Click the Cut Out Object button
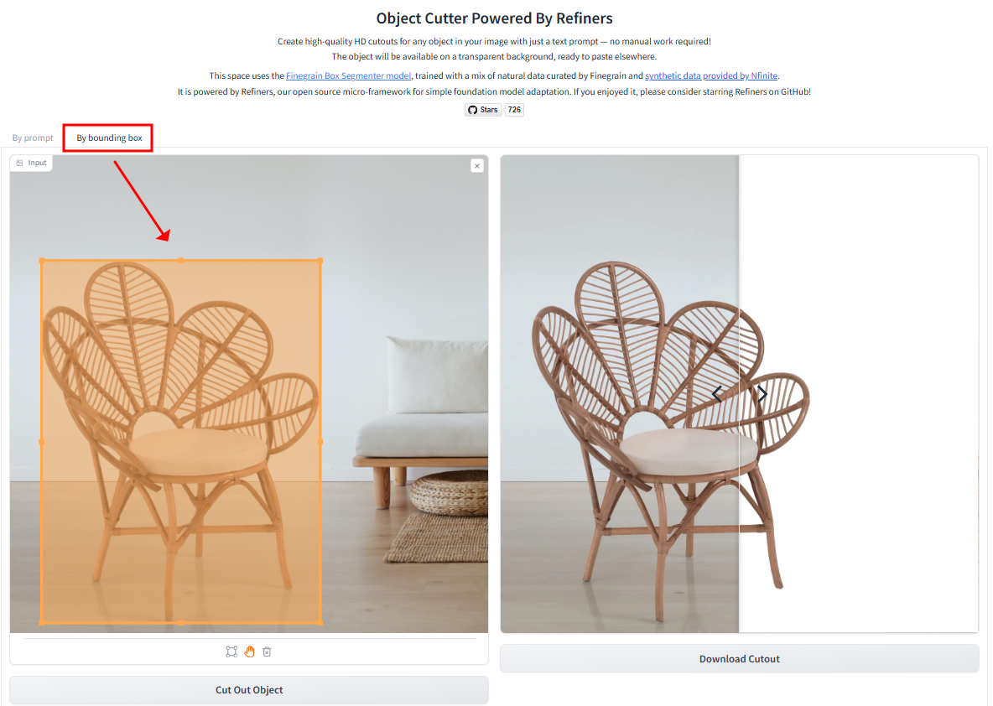The height and width of the screenshot is (706, 993). tap(249, 689)
